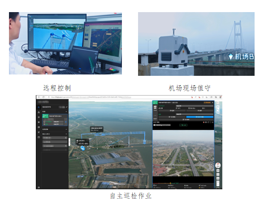
Task: Open the fourth icon in the dark sidebar
Action: tap(39, 122)
